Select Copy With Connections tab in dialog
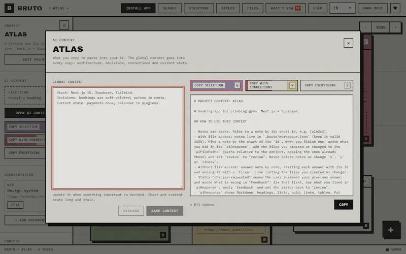Image resolution: width=406 pixels, height=254 pixels. coord(272,85)
